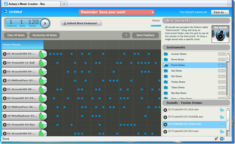Screen dimensions: 235x144
Task: Select the Aviary's Music Creator browser tab
Action: coord(31,4)
